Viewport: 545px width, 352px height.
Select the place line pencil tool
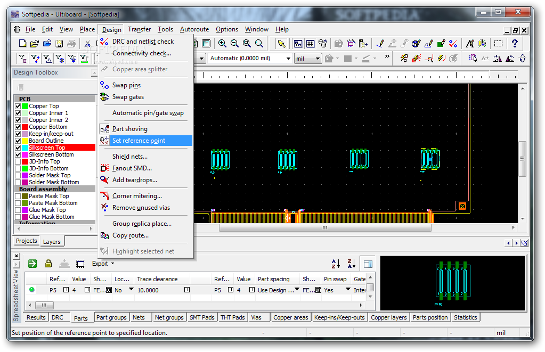tap(380, 44)
